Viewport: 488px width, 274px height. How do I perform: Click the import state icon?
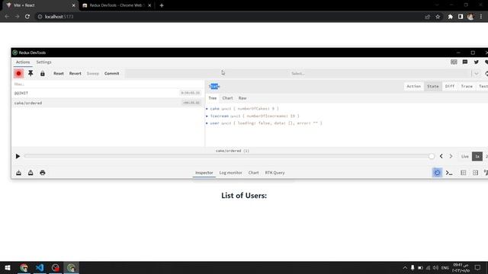pos(18,173)
